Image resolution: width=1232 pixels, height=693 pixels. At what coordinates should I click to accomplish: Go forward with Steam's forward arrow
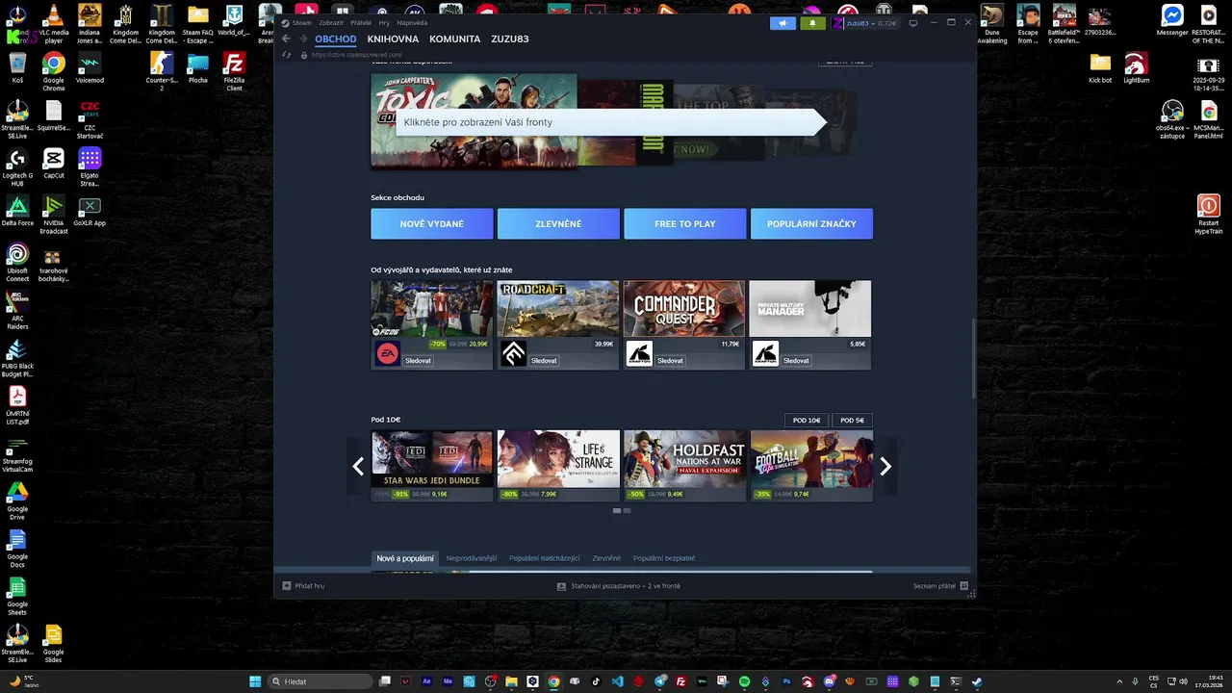pyautogui.click(x=303, y=39)
